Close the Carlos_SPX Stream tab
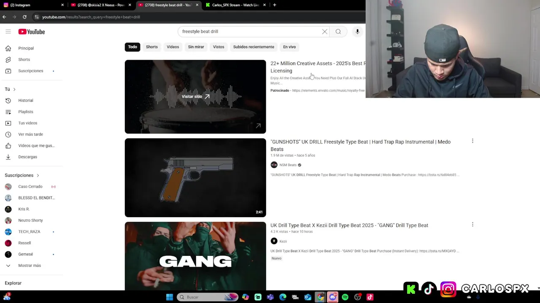The image size is (540, 303). coord(264,5)
